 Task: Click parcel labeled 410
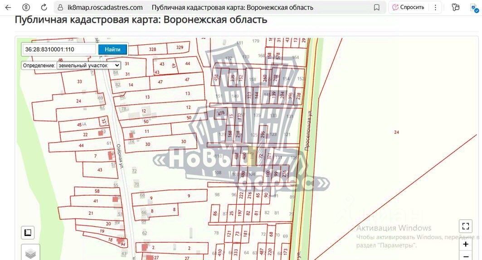220,252
